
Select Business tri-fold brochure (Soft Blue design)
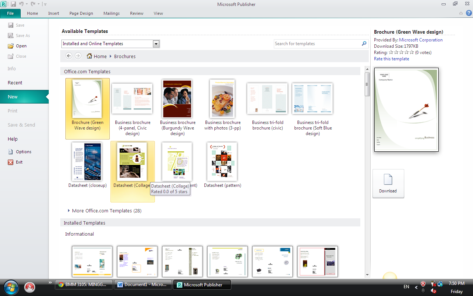(313, 108)
